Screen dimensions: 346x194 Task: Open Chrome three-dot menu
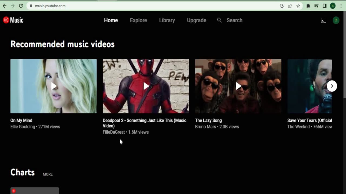[341, 6]
